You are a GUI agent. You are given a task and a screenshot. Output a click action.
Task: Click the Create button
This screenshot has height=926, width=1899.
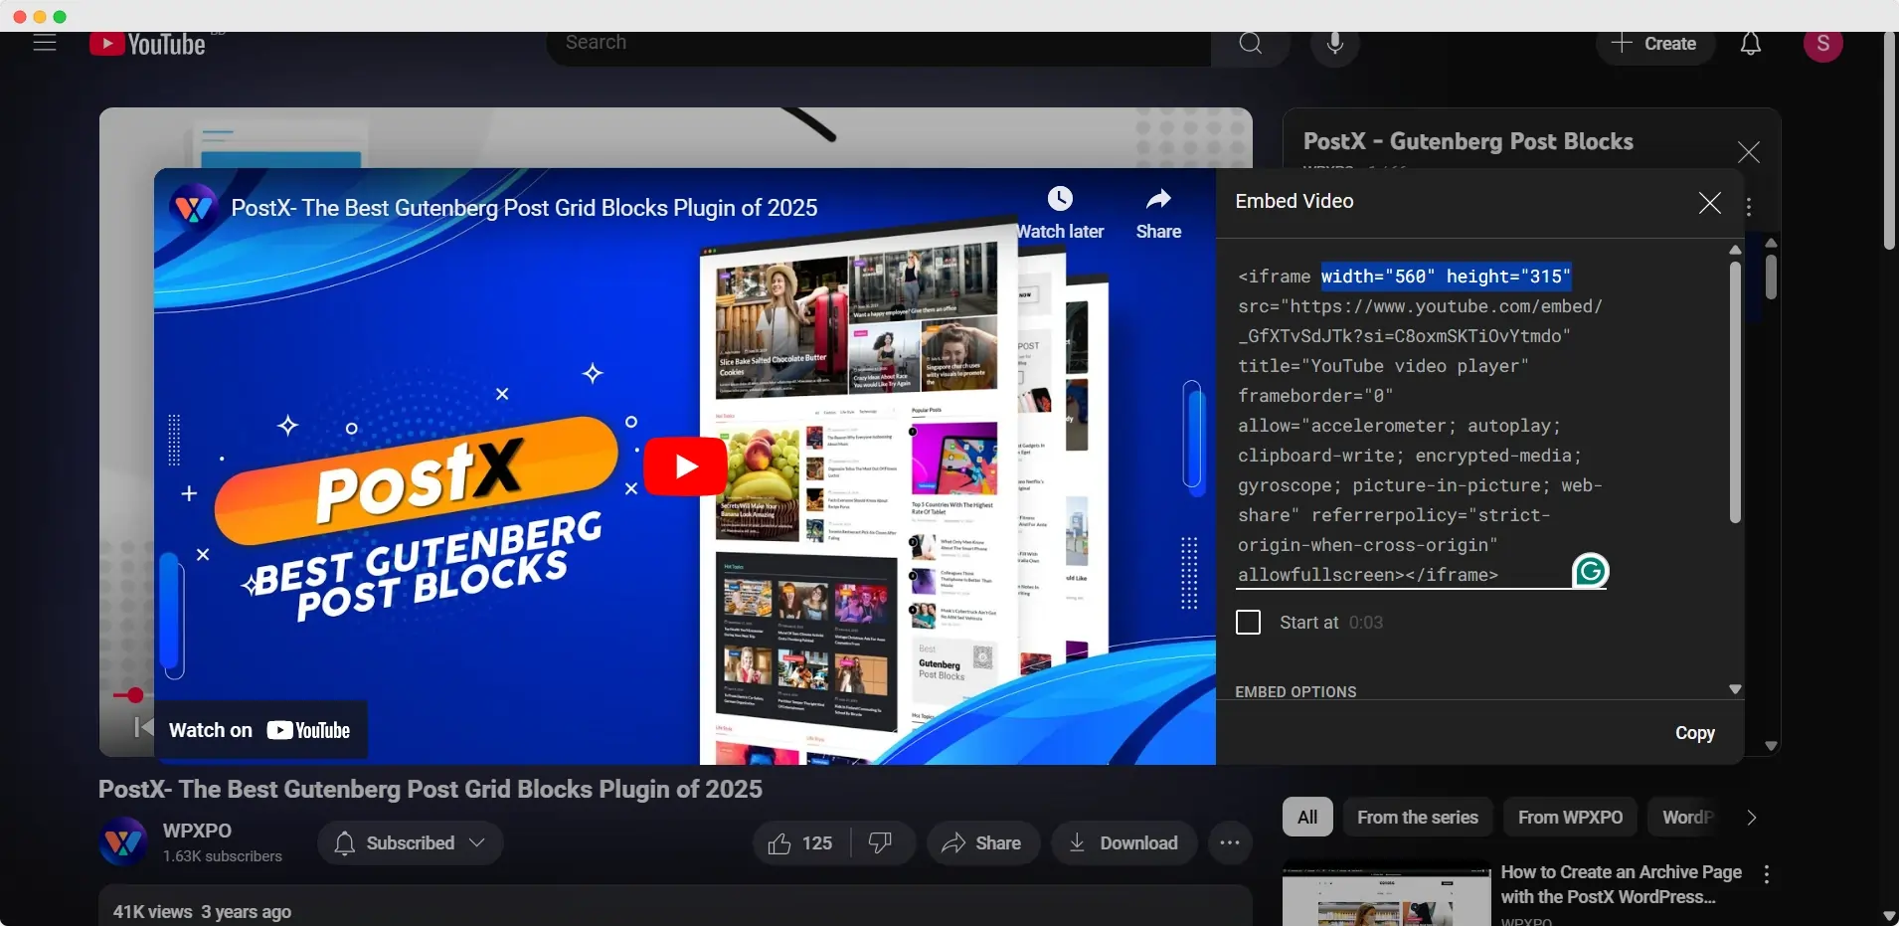[x=1655, y=44]
